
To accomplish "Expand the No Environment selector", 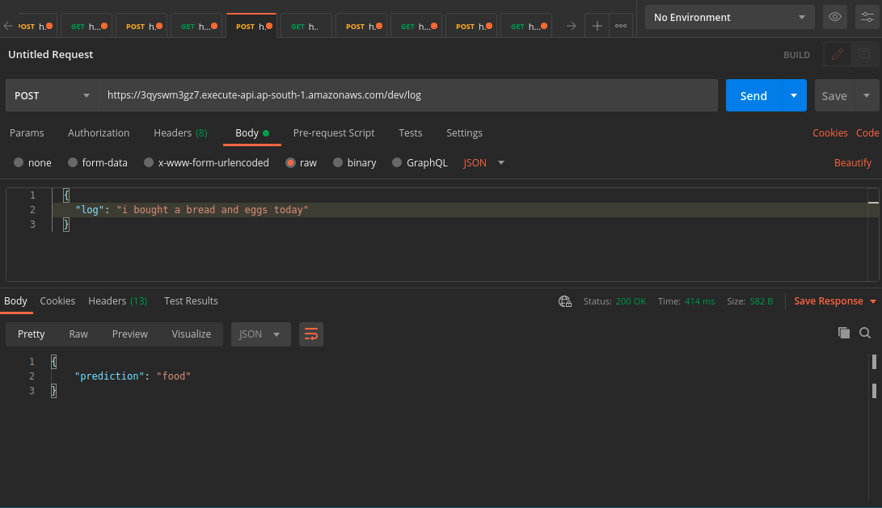I will click(731, 17).
